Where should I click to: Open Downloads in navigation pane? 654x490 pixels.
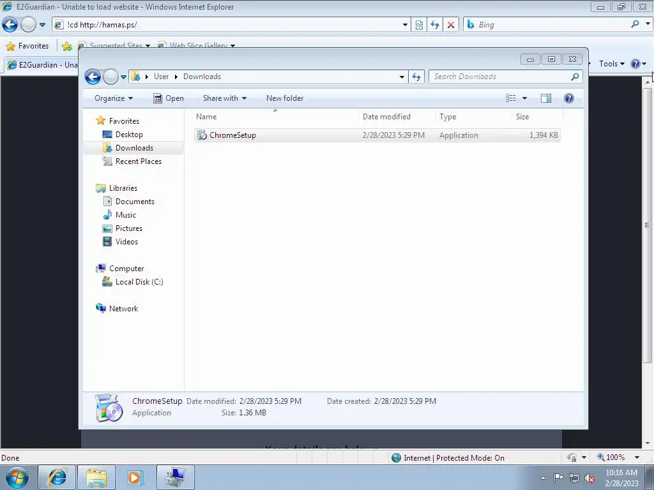tap(134, 148)
